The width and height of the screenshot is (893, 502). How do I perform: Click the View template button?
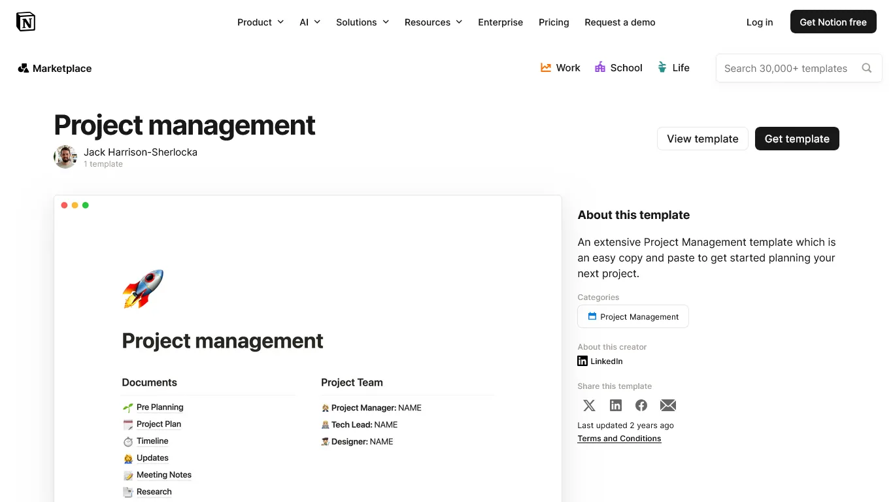703,139
